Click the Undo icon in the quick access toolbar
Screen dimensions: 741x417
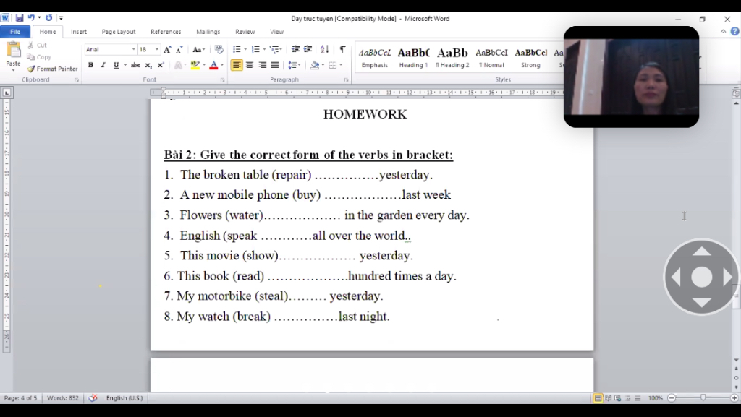[31, 18]
